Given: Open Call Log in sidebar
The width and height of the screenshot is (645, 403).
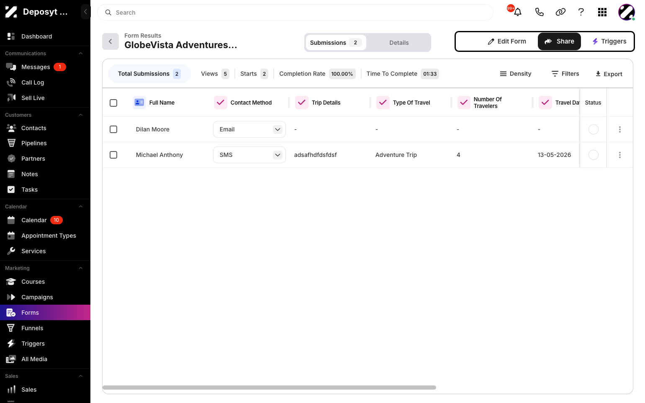Looking at the screenshot, I should [45, 82].
